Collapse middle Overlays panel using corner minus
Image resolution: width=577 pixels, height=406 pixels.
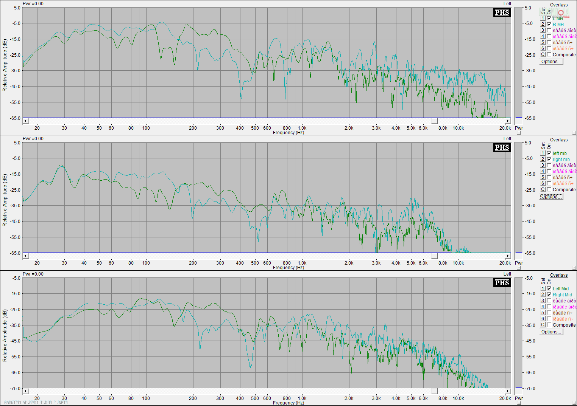574,268
